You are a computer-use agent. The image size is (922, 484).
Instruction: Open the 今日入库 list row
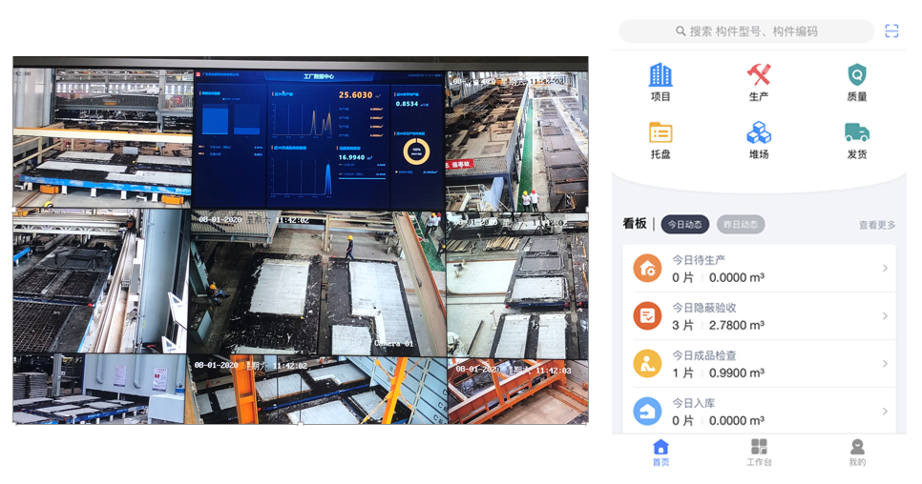point(759,412)
